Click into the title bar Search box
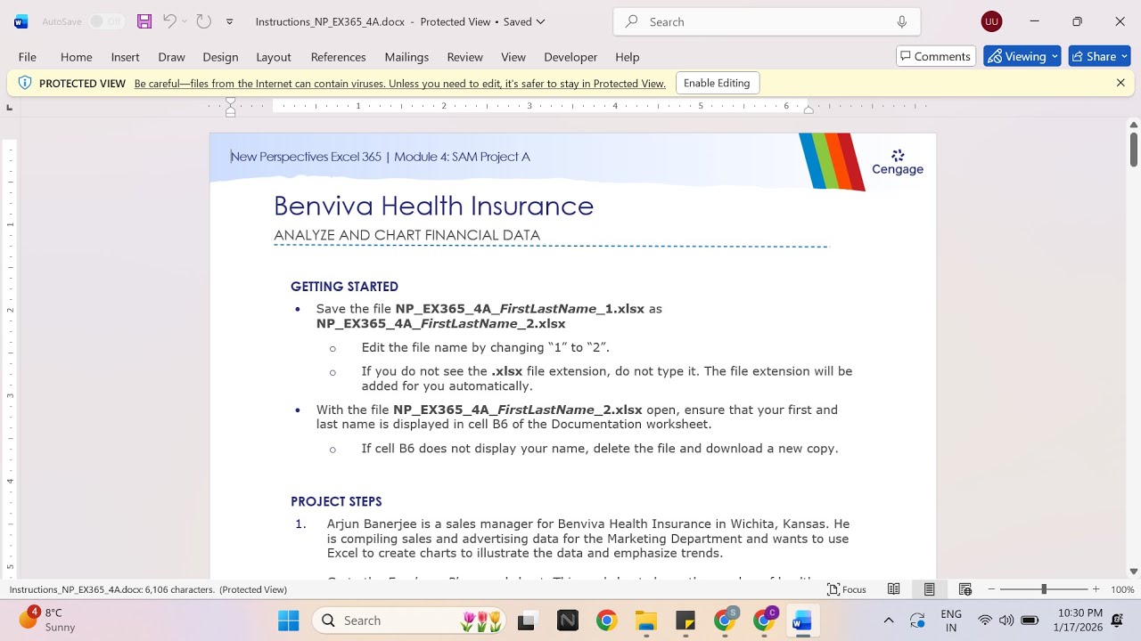Image resolution: width=1141 pixels, height=641 pixels. (767, 21)
